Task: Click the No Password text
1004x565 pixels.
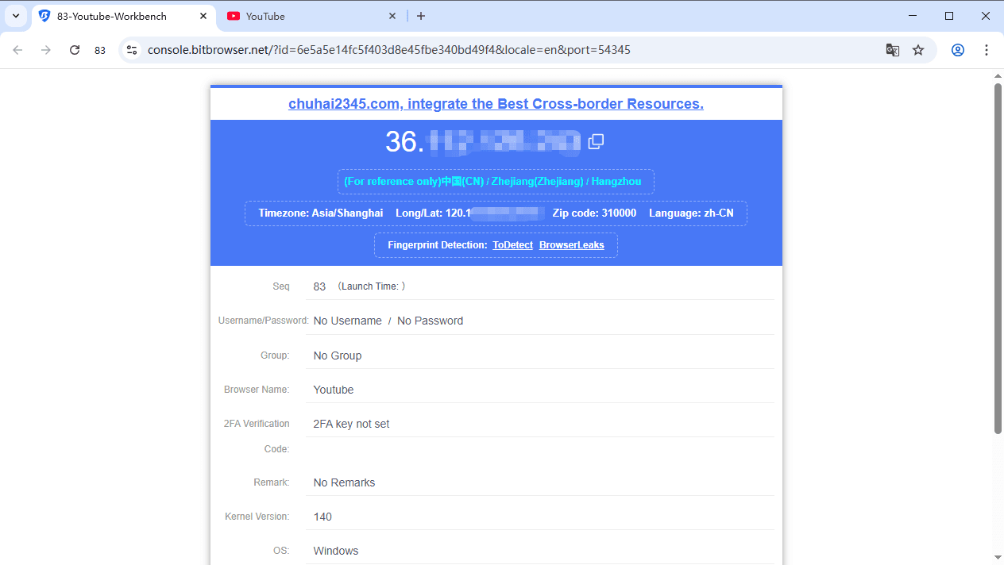Action: 430,321
